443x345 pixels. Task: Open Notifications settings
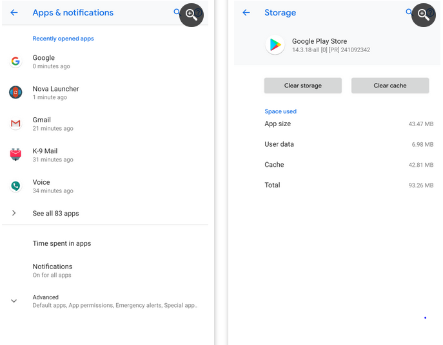[105, 270]
